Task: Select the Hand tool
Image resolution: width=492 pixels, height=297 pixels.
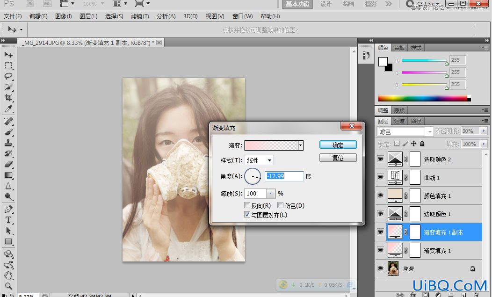Action: pos(8,275)
